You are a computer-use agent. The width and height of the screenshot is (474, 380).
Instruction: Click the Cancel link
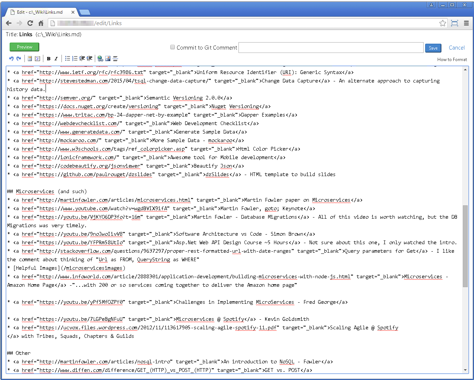[x=457, y=47]
